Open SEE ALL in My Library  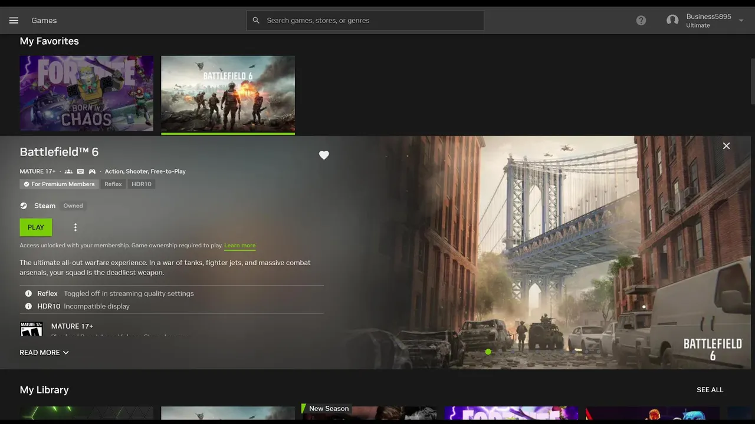pos(710,390)
